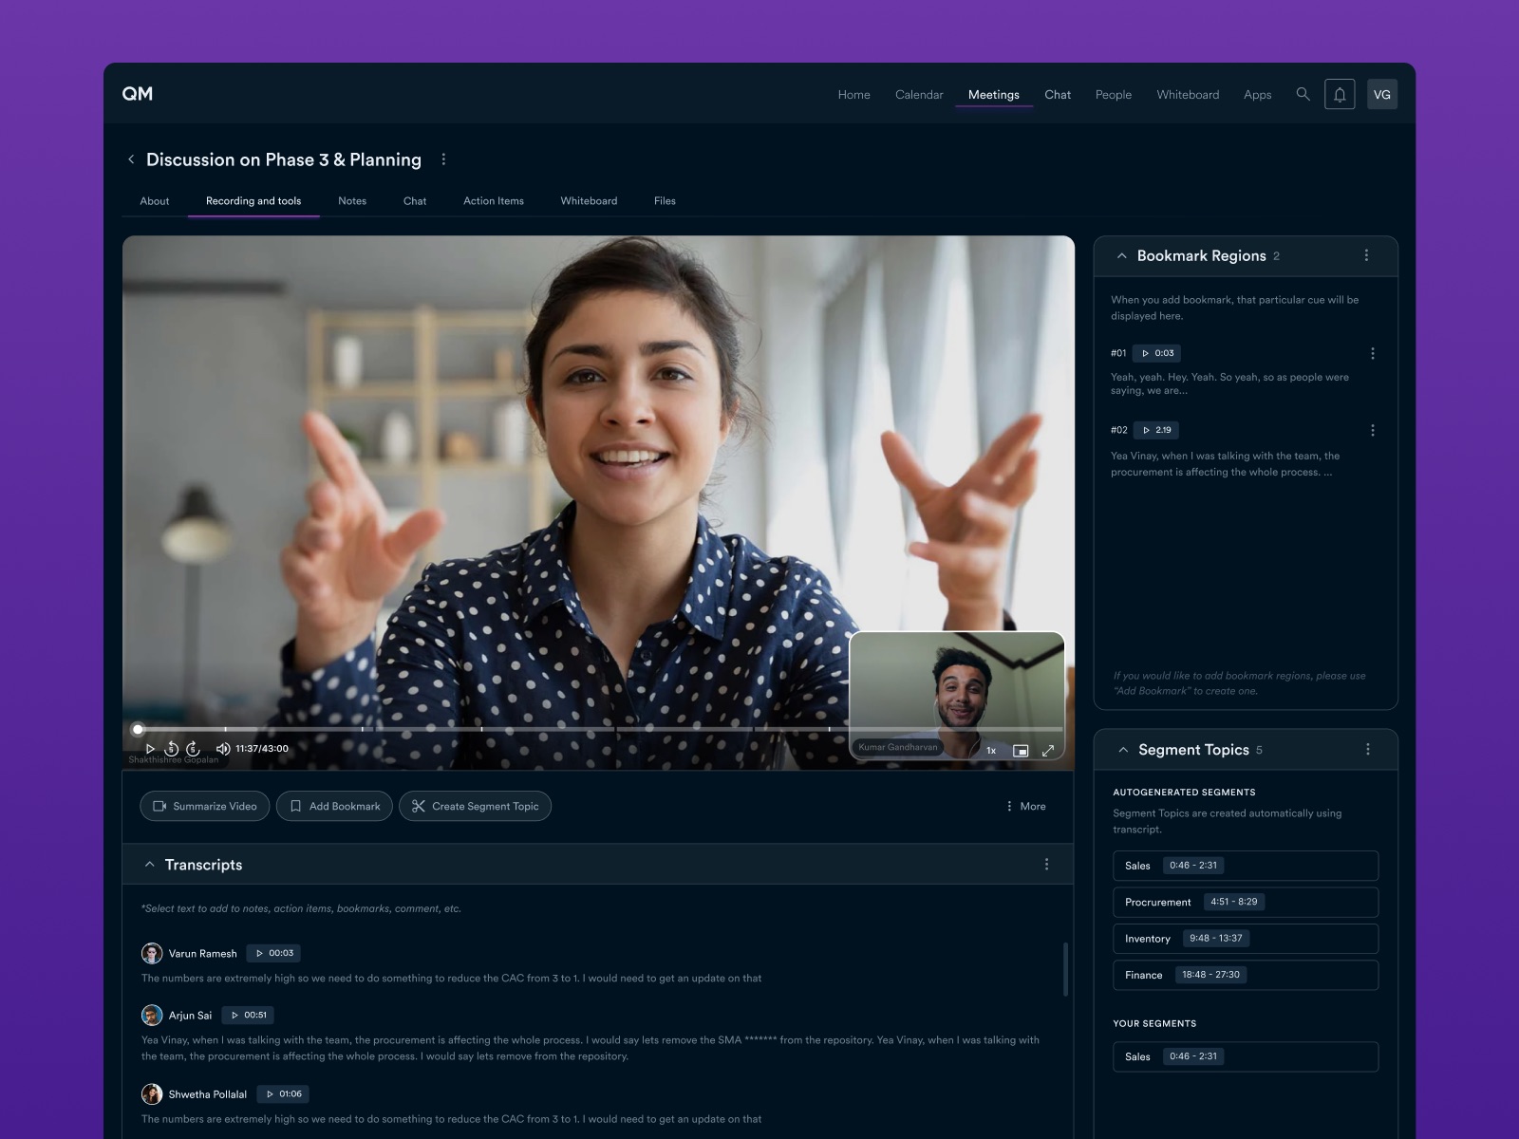Enable picture-in-picture mode
This screenshot has height=1139, width=1519.
coord(1021,751)
